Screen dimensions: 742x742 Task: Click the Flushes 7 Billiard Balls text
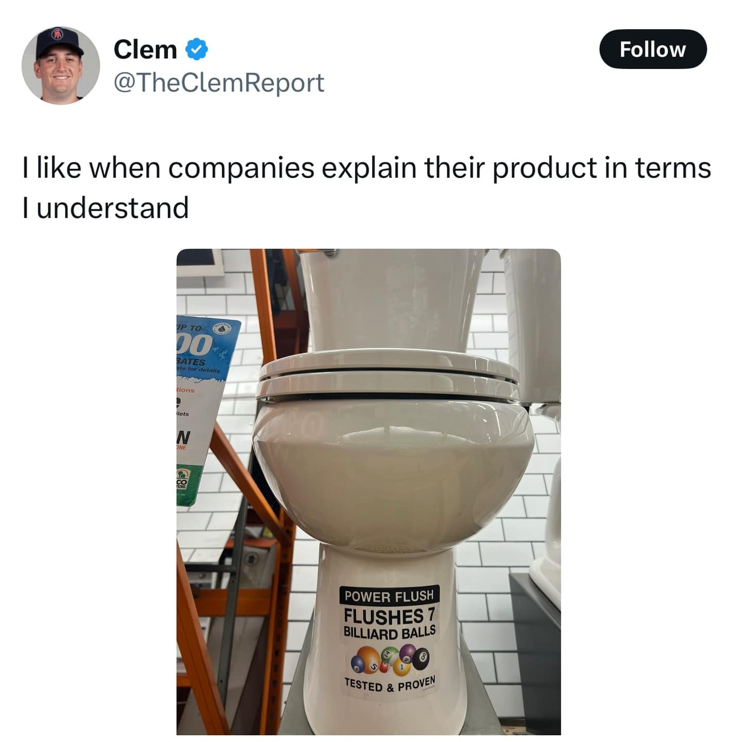(390, 623)
